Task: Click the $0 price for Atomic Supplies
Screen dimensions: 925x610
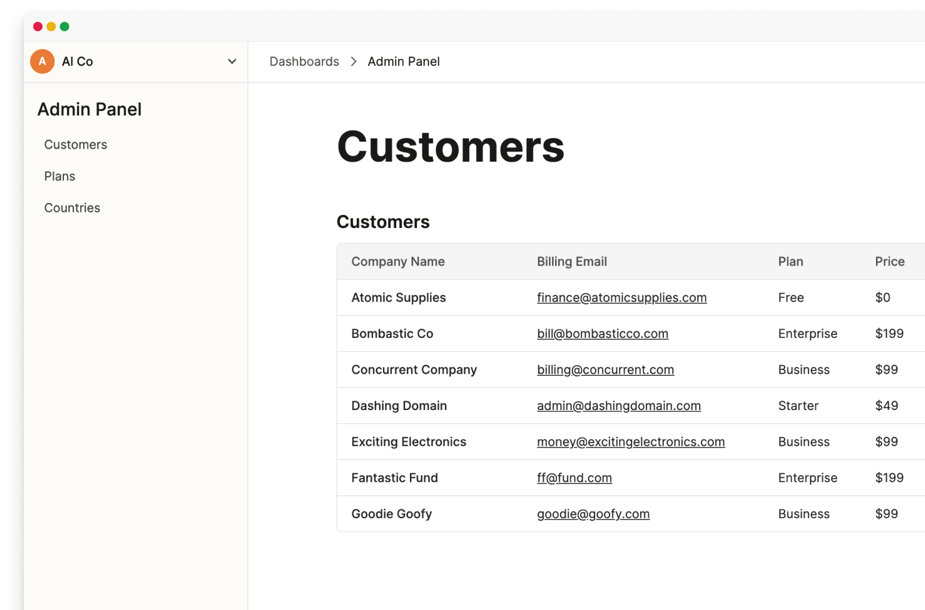Action: [x=883, y=297]
